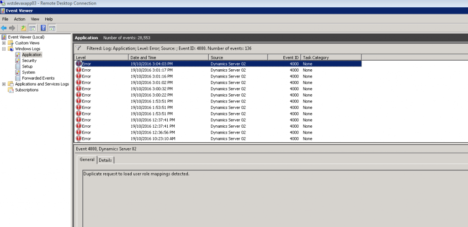Select Applications and Services Logs item
468x227 pixels.
[42, 84]
